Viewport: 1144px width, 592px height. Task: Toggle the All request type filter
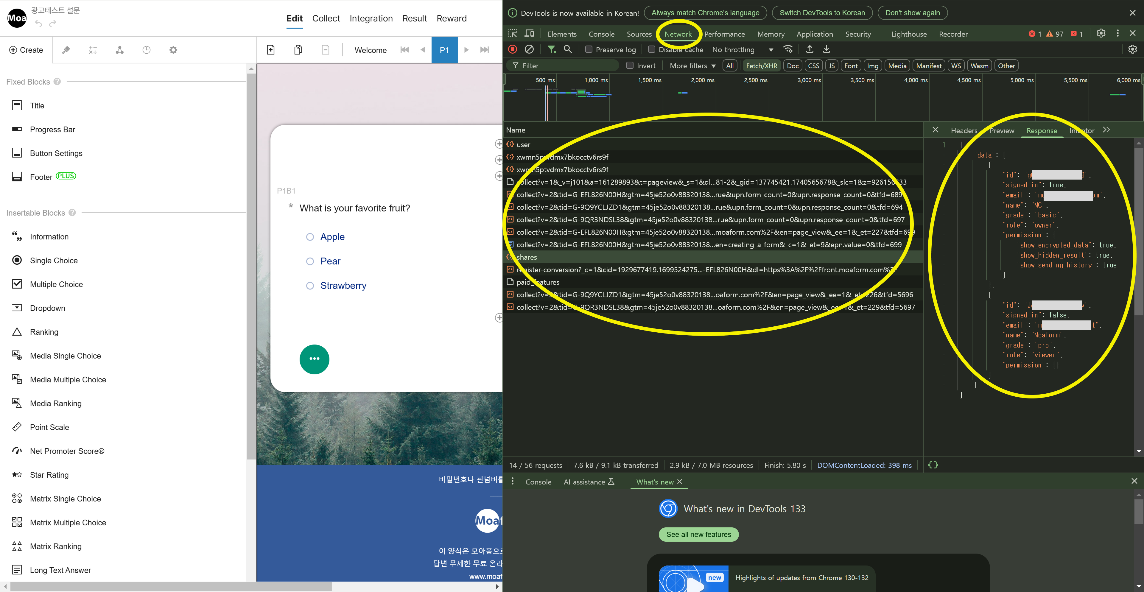click(730, 66)
